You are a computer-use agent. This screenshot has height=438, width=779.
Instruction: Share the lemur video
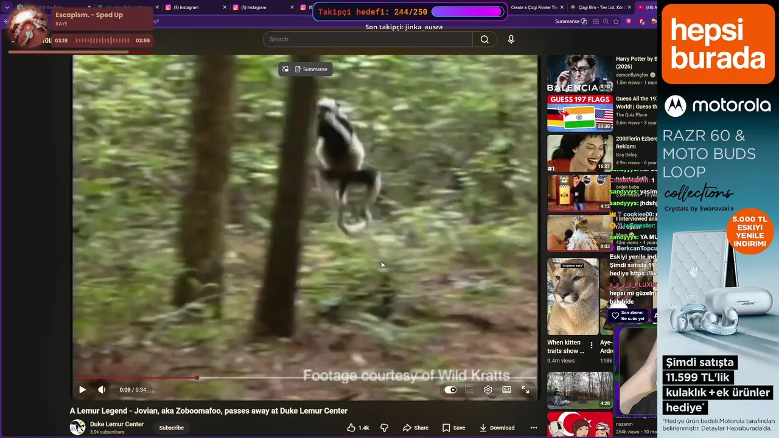[x=416, y=428]
